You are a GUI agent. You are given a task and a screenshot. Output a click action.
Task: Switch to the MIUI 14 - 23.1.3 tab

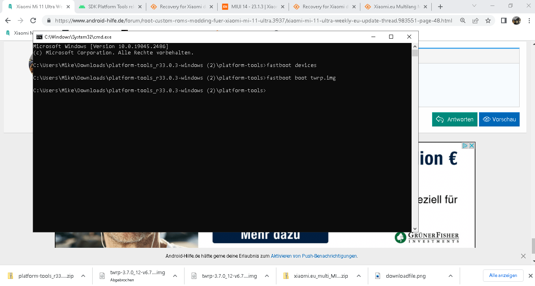click(252, 7)
